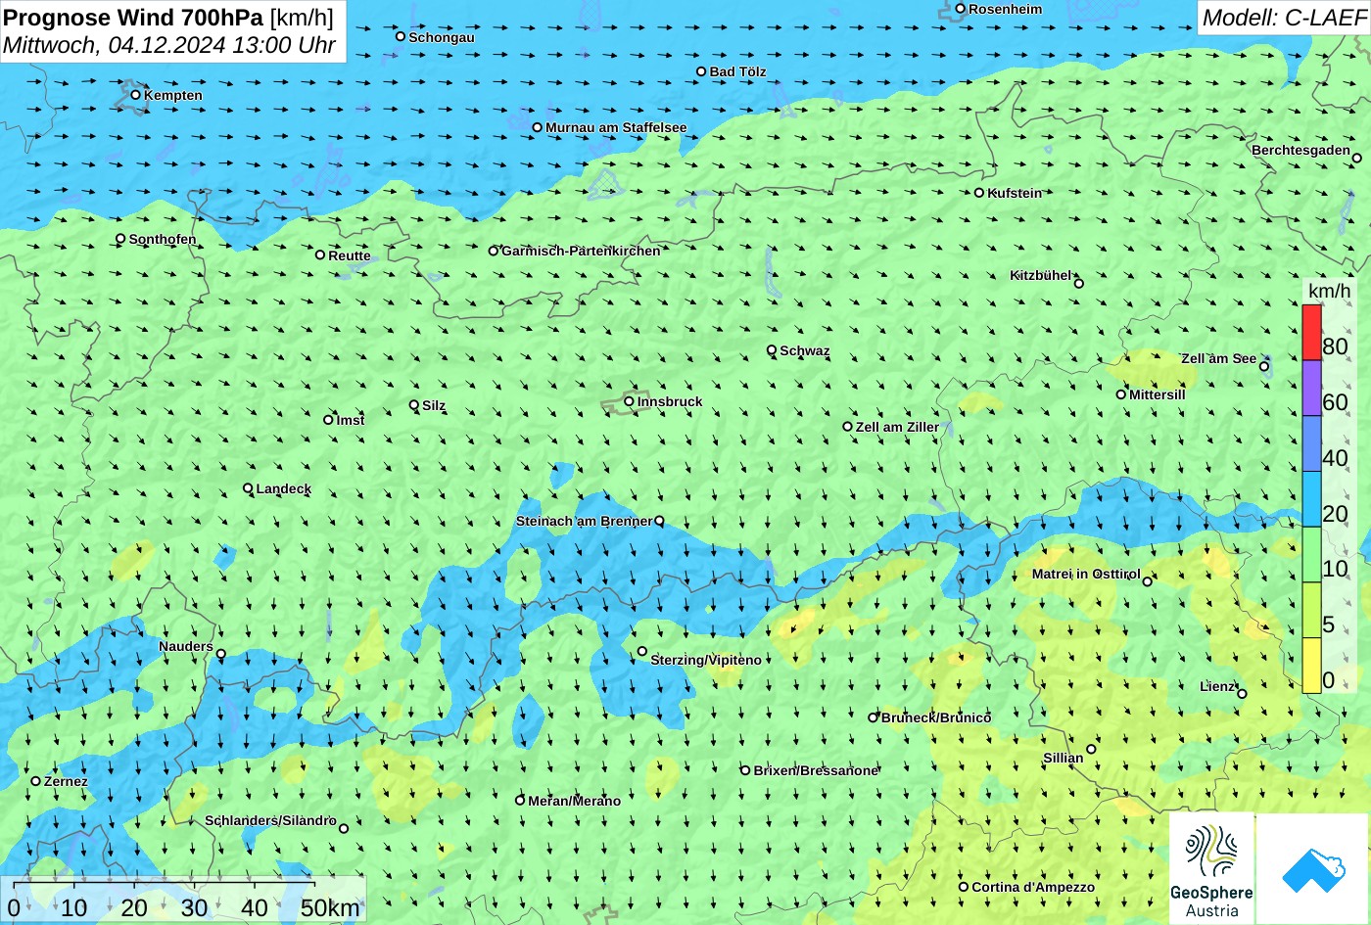Click the Nauders location marker
Viewport: 1371px width, 925px height.
pyautogui.click(x=221, y=654)
